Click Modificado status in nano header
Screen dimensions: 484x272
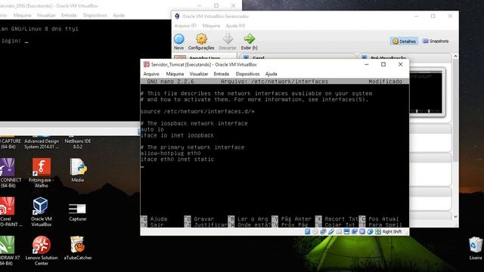[385, 82]
